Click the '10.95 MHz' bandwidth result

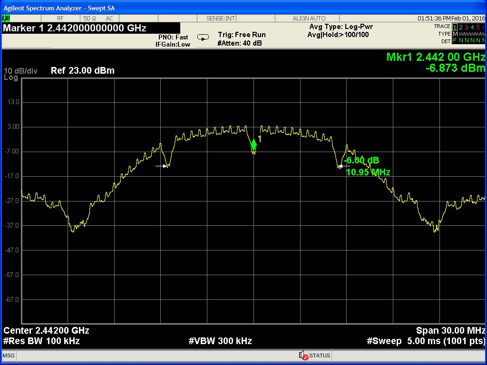368,172
